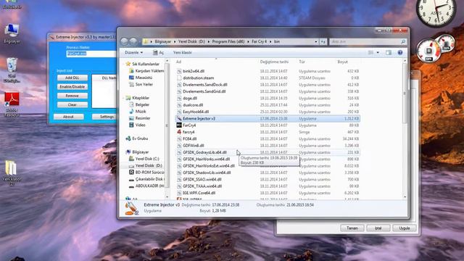Screen dimensions: 464x261
Task: Sort by Ad column header
Action: (178, 62)
